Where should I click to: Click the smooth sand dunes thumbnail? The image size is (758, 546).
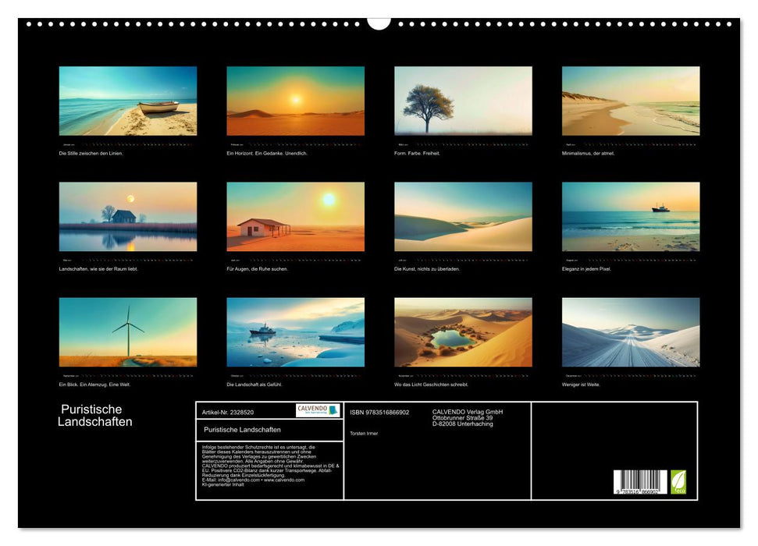(463, 217)
